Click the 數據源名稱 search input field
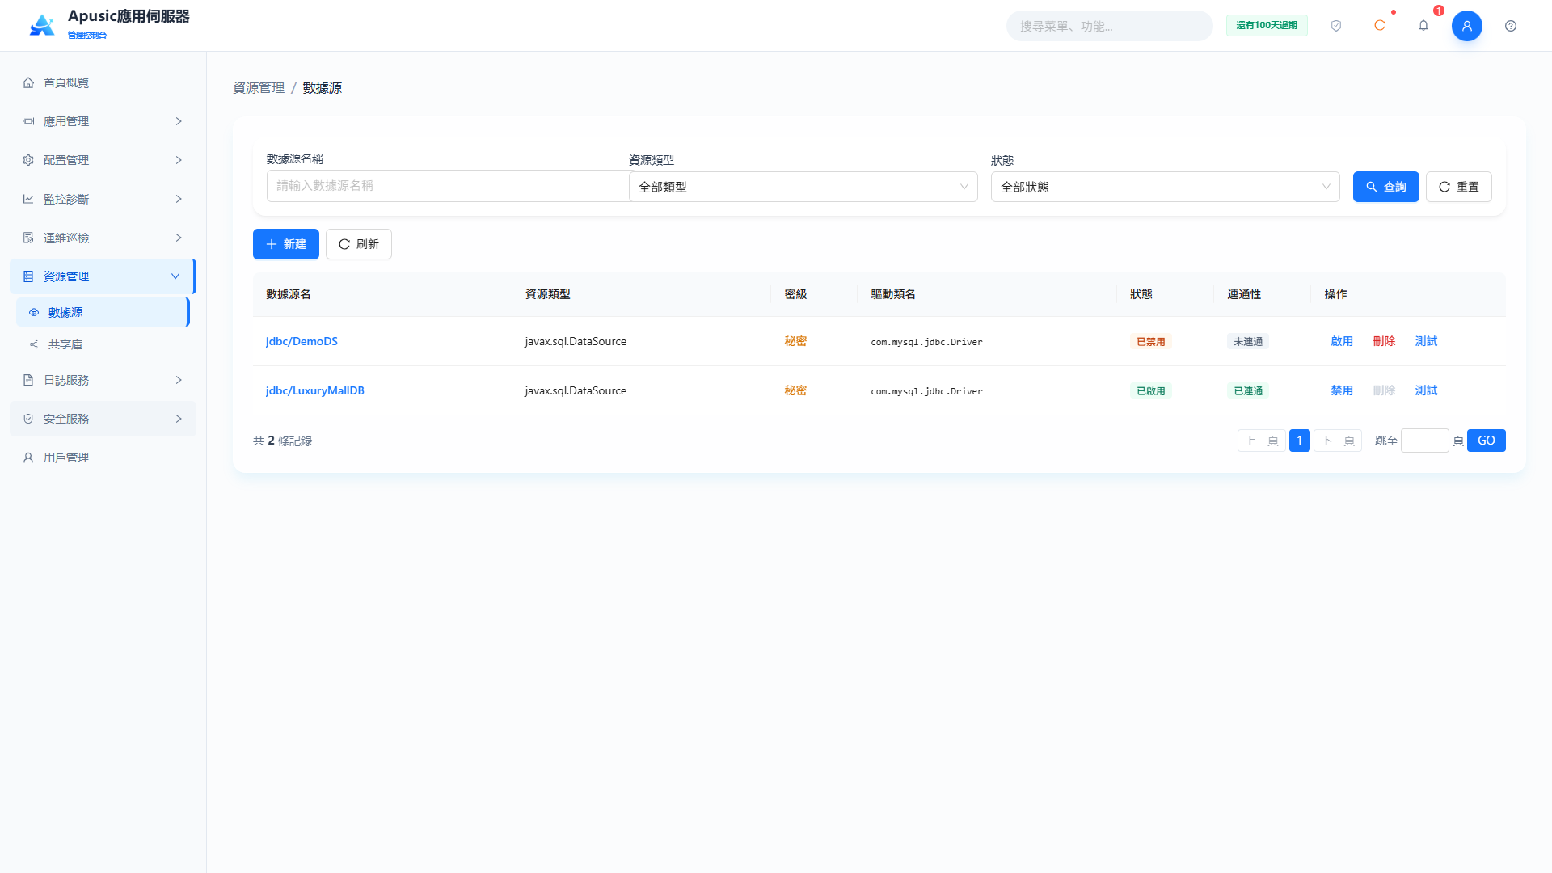The height and width of the screenshot is (873, 1552). 448,186
